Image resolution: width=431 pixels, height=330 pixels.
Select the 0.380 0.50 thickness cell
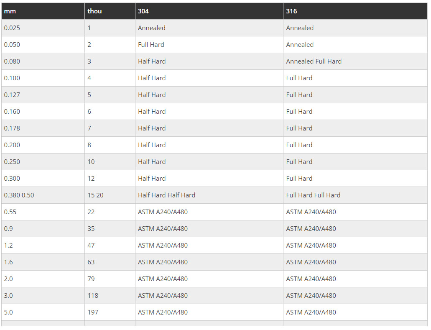click(x=19, y=195)
